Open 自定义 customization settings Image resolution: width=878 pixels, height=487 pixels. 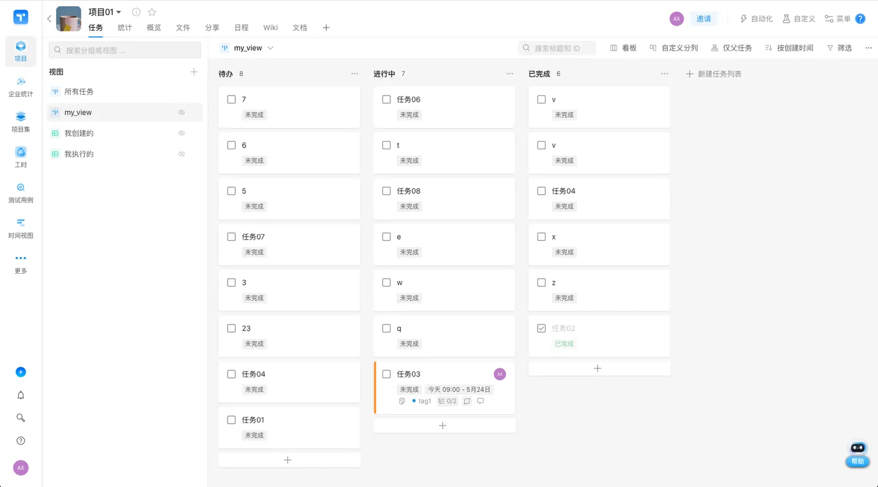click(799, 19)
